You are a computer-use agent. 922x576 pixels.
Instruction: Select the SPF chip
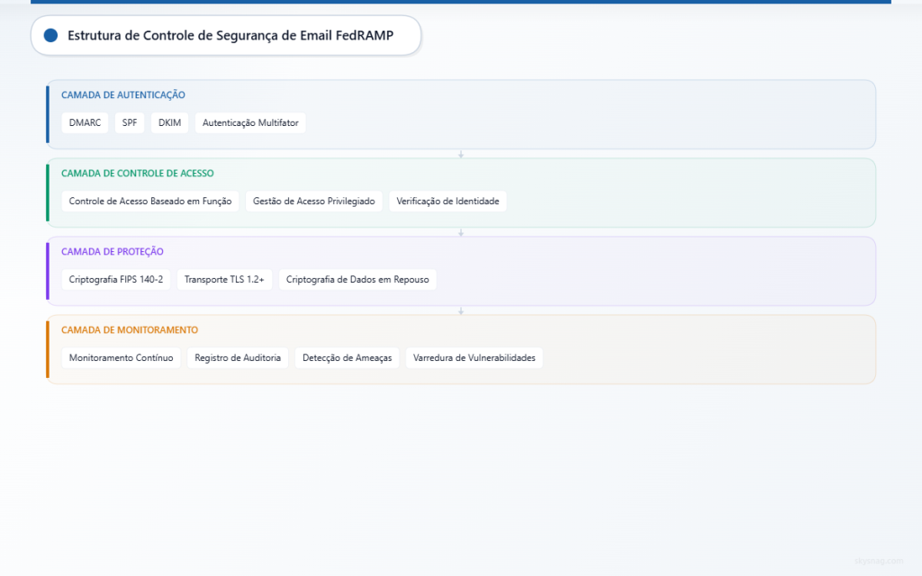(x=129, y=122)
